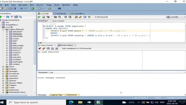186x105 pixels.
Task: Click 'no rows selected' output text
Action: click(x=48, y=52)
